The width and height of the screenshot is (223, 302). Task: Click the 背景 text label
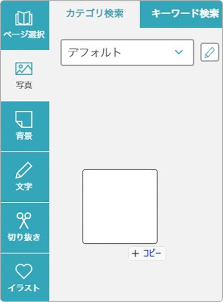click(24, 136)
